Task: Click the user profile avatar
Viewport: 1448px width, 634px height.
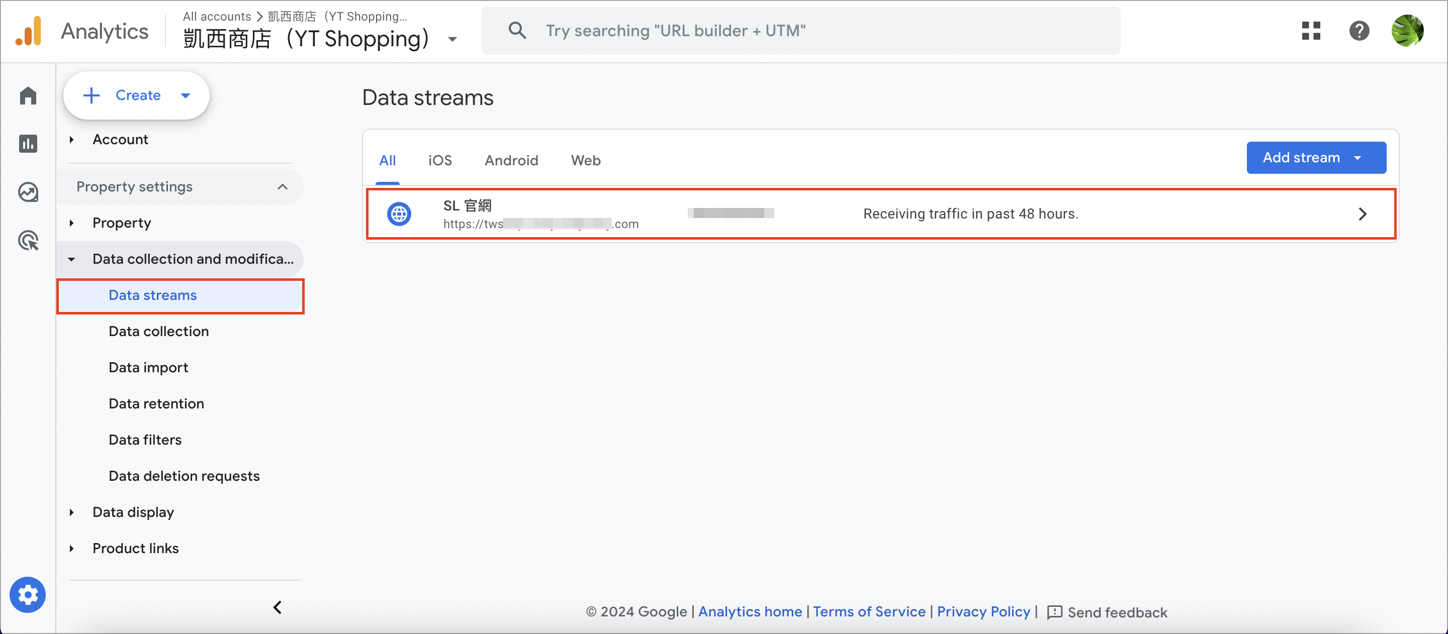Action: [x=1407, y=31]
